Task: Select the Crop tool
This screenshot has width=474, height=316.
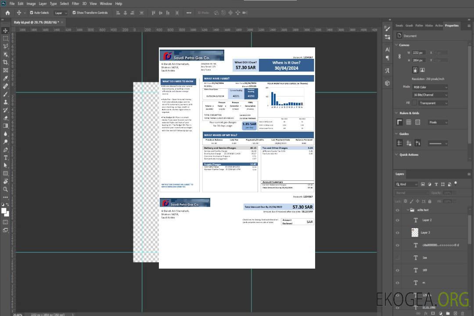Action: pyautogui.click(x=6, y=62)
